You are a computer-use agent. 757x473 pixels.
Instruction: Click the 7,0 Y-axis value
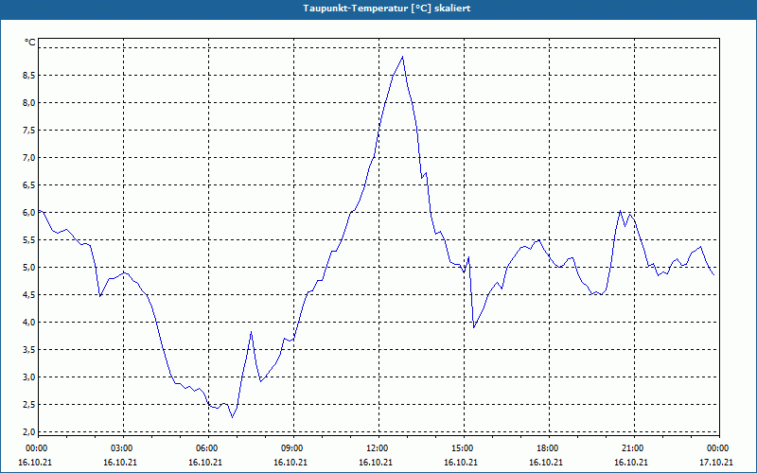coord(29,158)
